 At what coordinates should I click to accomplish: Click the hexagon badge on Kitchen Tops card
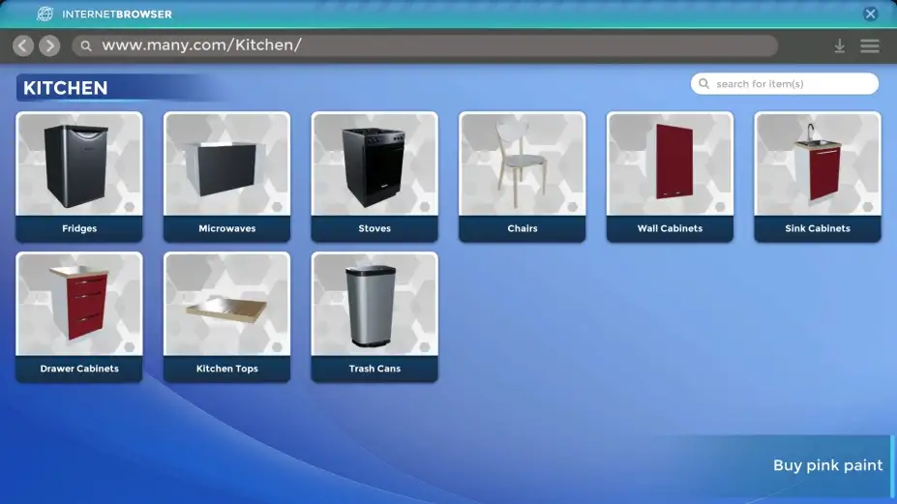tap(278, 346)
